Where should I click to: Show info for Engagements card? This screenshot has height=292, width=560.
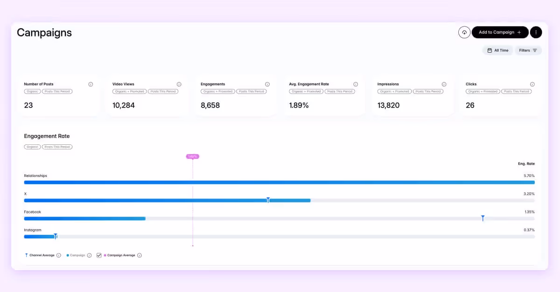coord(267,84)
